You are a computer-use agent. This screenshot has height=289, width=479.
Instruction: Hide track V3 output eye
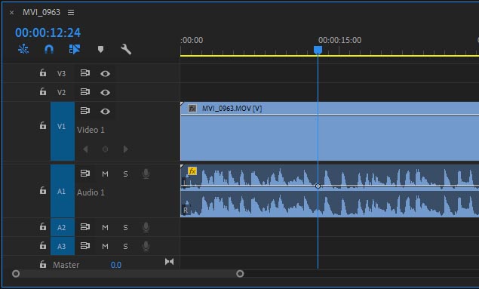tap(105, 74)
